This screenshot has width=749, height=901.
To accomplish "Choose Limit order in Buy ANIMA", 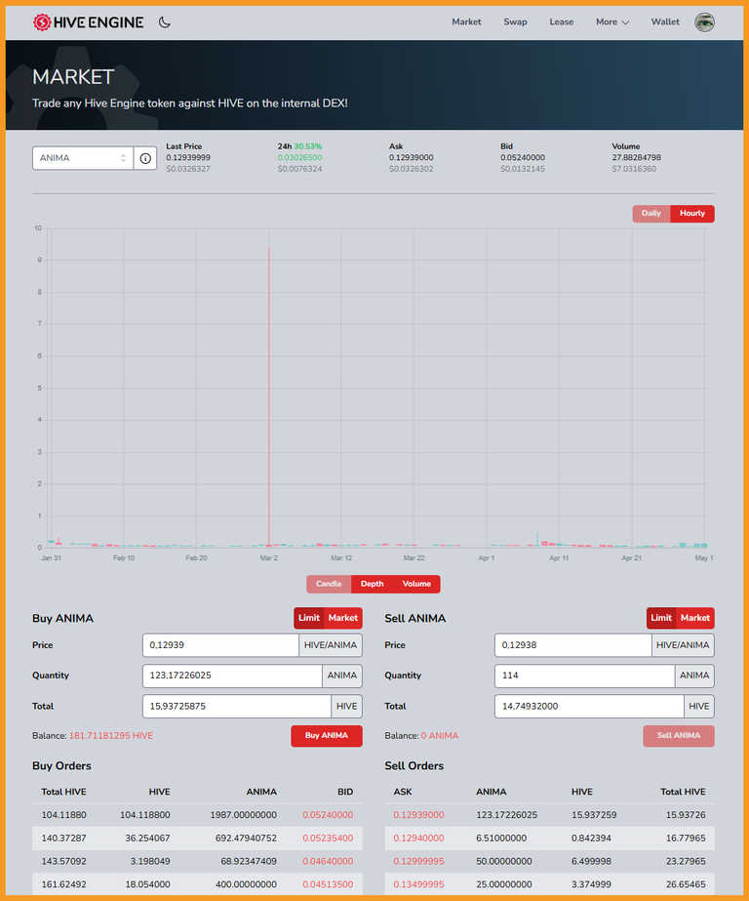I will [309, 618].
